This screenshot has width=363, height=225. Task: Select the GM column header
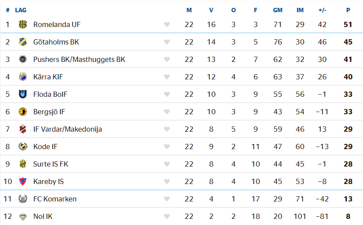tap(278, 10)
